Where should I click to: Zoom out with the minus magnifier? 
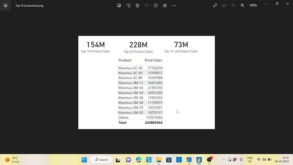click(x=233, y=5)
